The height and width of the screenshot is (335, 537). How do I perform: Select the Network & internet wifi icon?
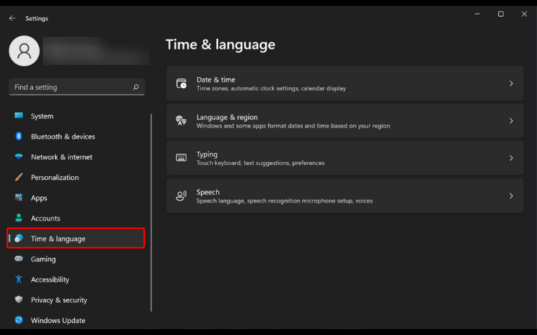tap(19, 157)
